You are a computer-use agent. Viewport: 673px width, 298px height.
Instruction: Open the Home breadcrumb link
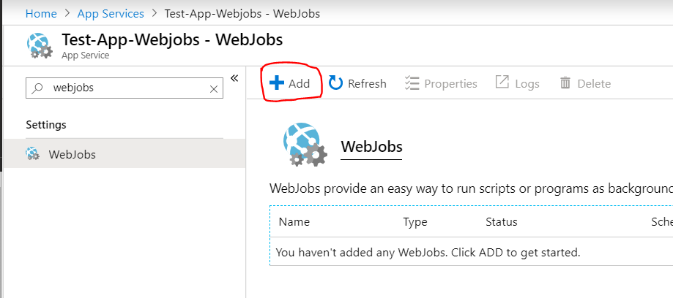[x=41, y=14]
